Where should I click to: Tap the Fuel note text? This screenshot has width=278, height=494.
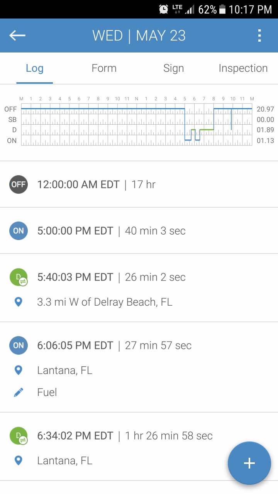[47, 392]
